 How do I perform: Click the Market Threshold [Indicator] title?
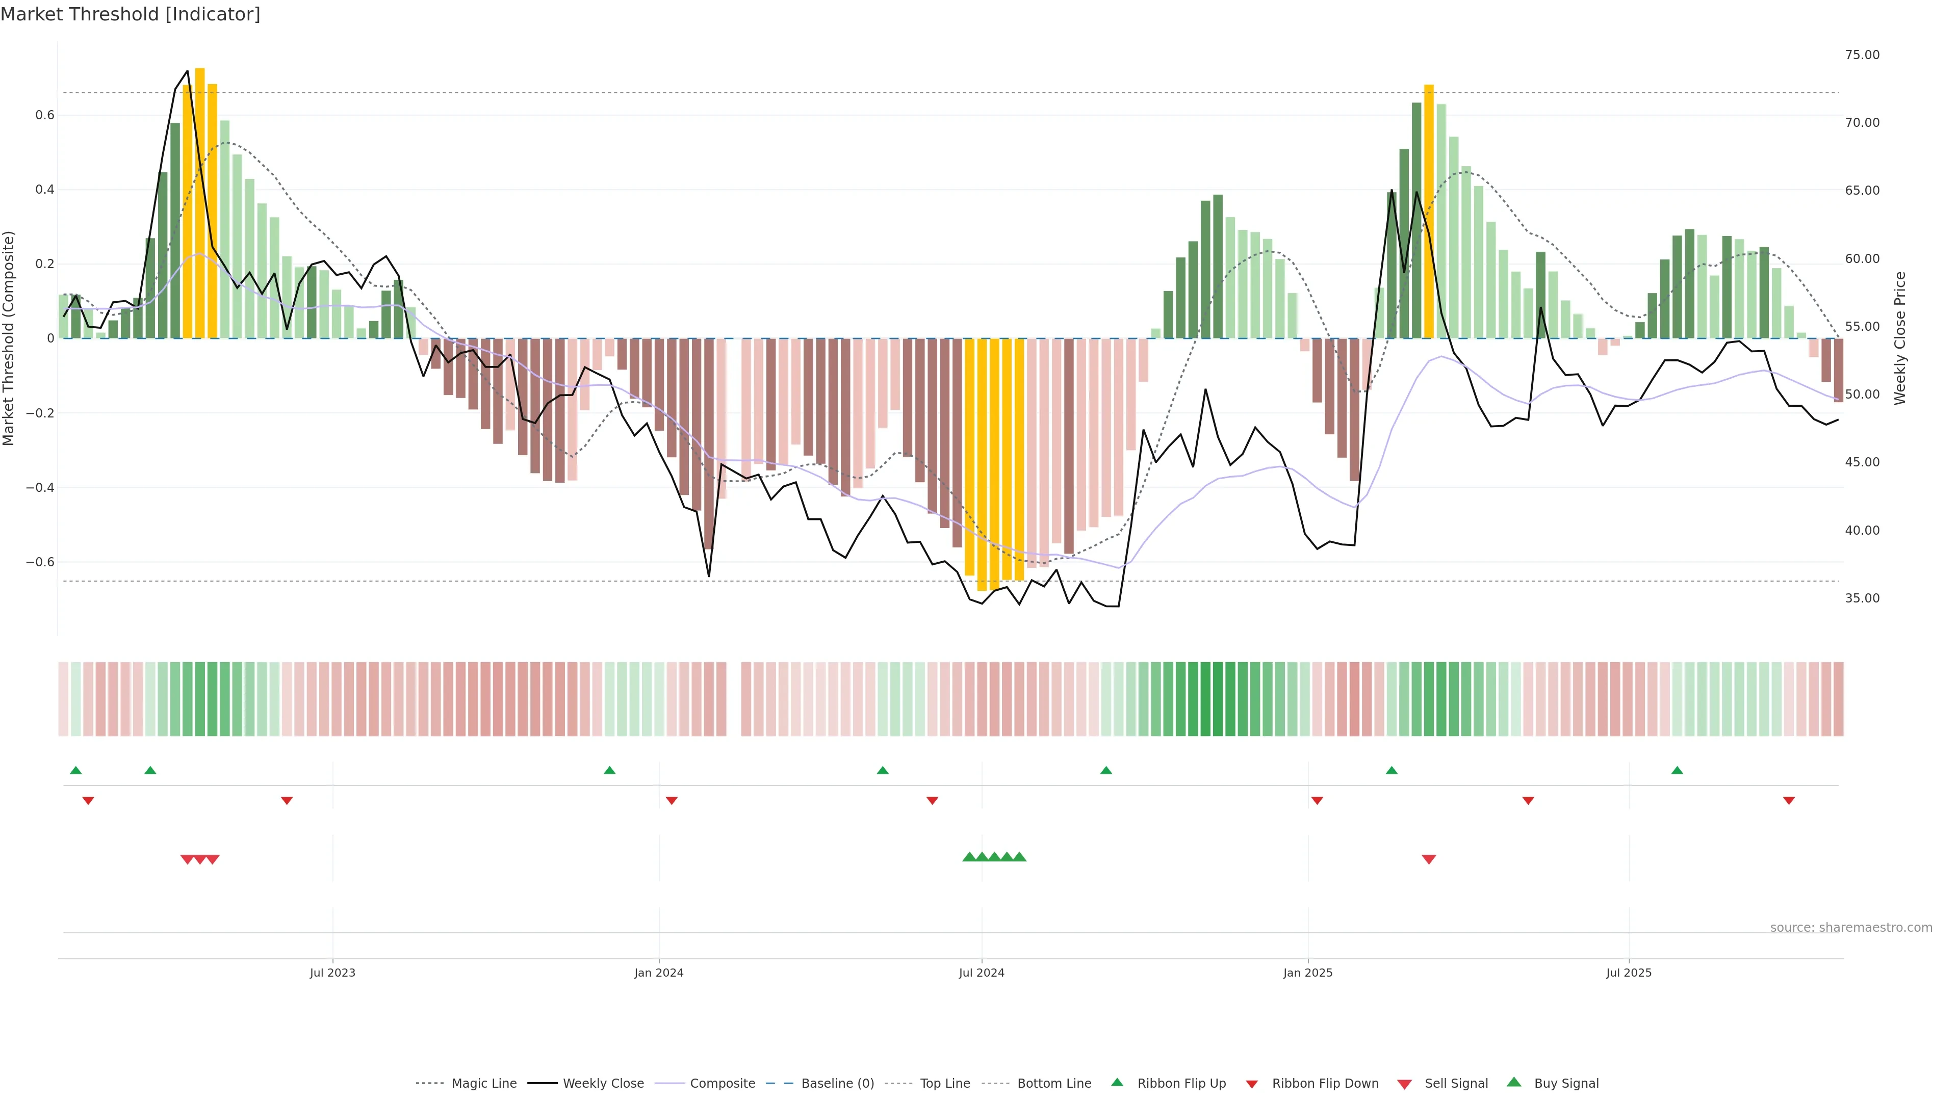coord(130,14)
